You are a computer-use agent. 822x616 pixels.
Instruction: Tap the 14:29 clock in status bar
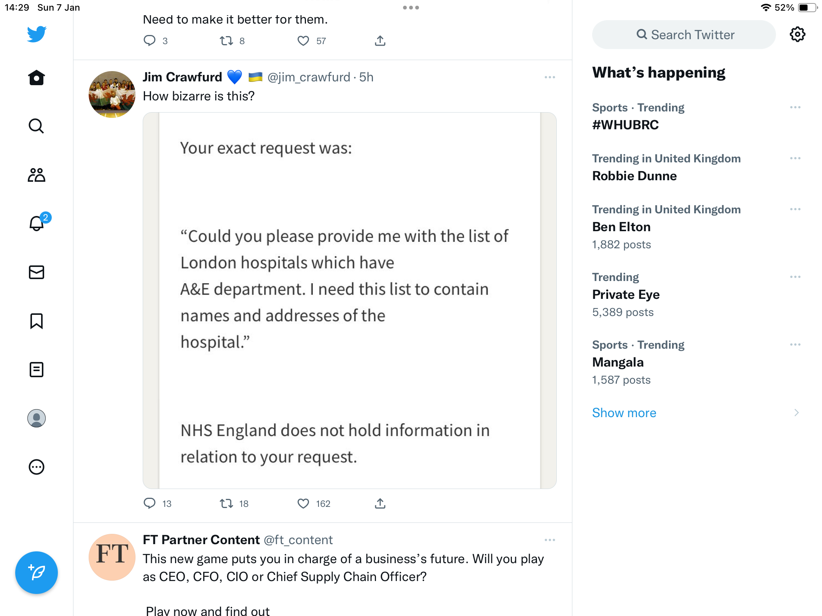click(x=17, y=8)
